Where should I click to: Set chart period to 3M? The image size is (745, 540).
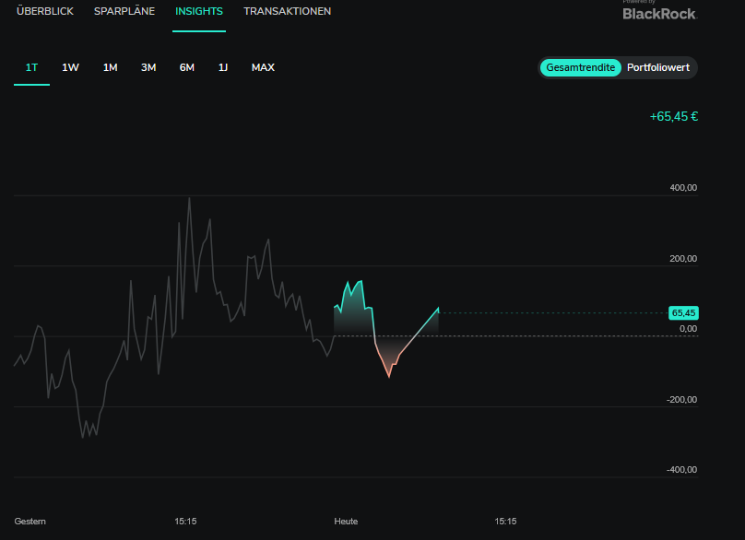tap(148, 67)
